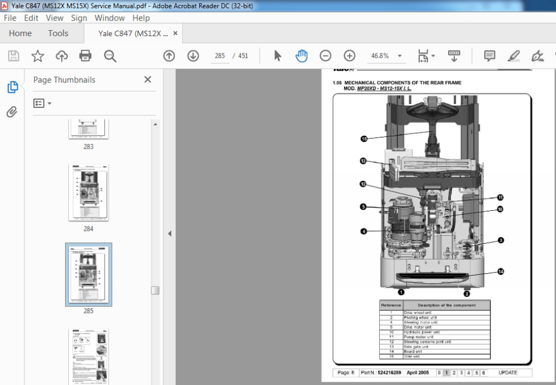This screenshot has width=556, height=385.
Task: Open Page Thumbnails pane icon
Action: [x=13, y=87]
